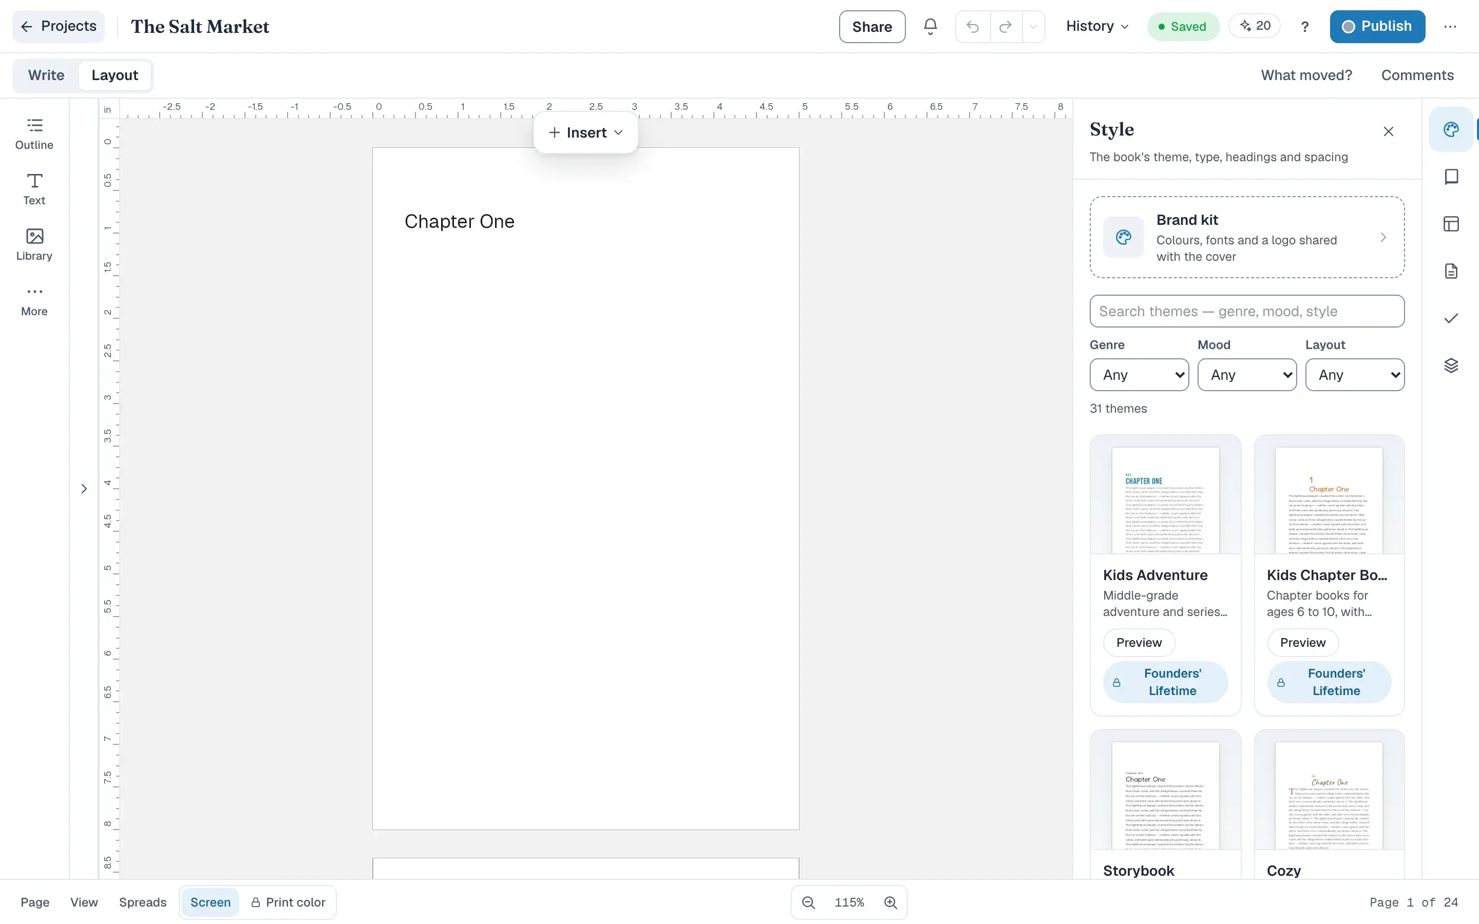Open the book icon panel in right rail

point(1451,177)
